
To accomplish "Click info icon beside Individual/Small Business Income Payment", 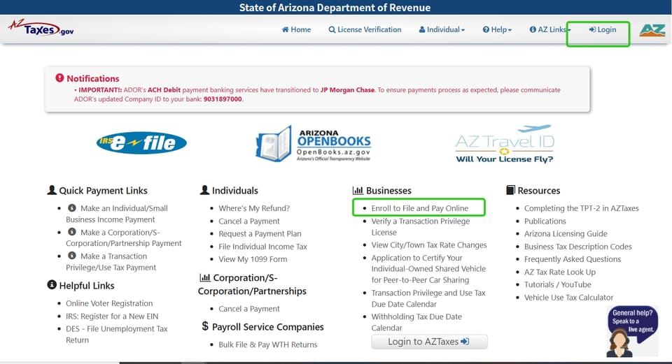I will pos(72,208).
